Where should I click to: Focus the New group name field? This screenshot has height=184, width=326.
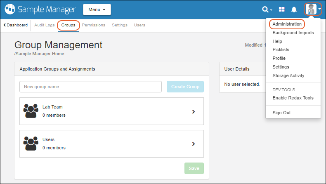click(90, 87)
